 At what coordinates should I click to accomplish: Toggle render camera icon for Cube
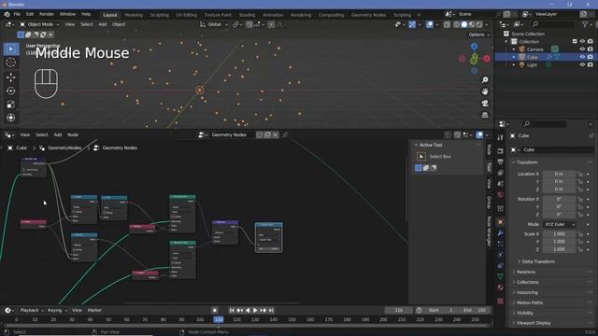[x=590, y=57]
